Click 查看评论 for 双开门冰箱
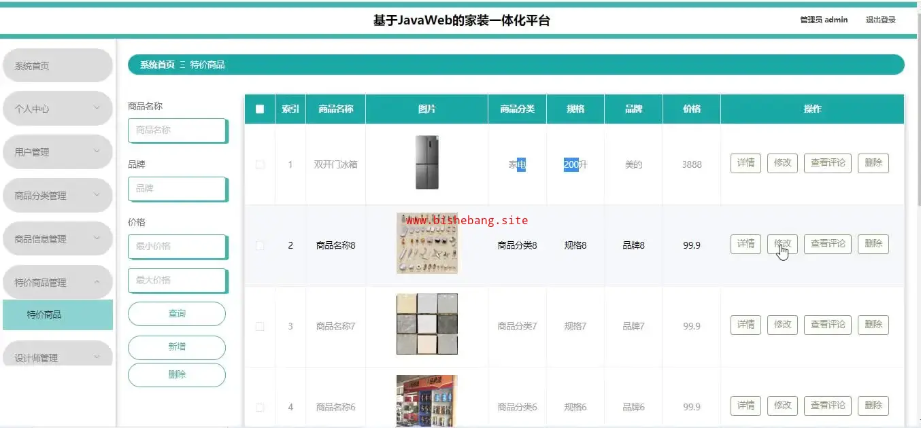Image resolution: width=921 pixels, height=428 pixels. [x=828, y=163]
